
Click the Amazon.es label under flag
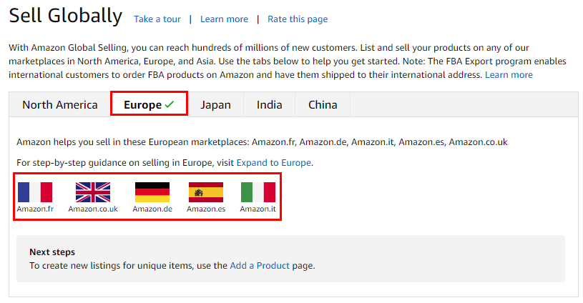pos(206,209)
